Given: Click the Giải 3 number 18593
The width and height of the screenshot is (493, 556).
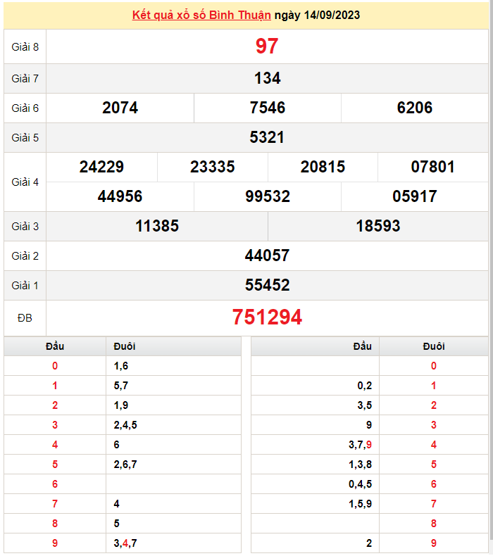Looking at the screenshot, I should click(378, 226).
